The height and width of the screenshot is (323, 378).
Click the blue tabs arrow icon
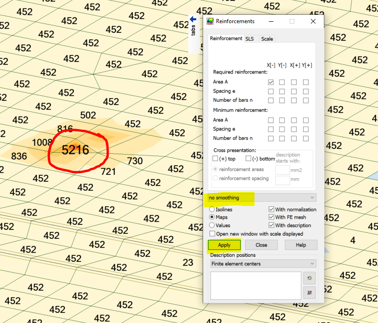(193, 19)
